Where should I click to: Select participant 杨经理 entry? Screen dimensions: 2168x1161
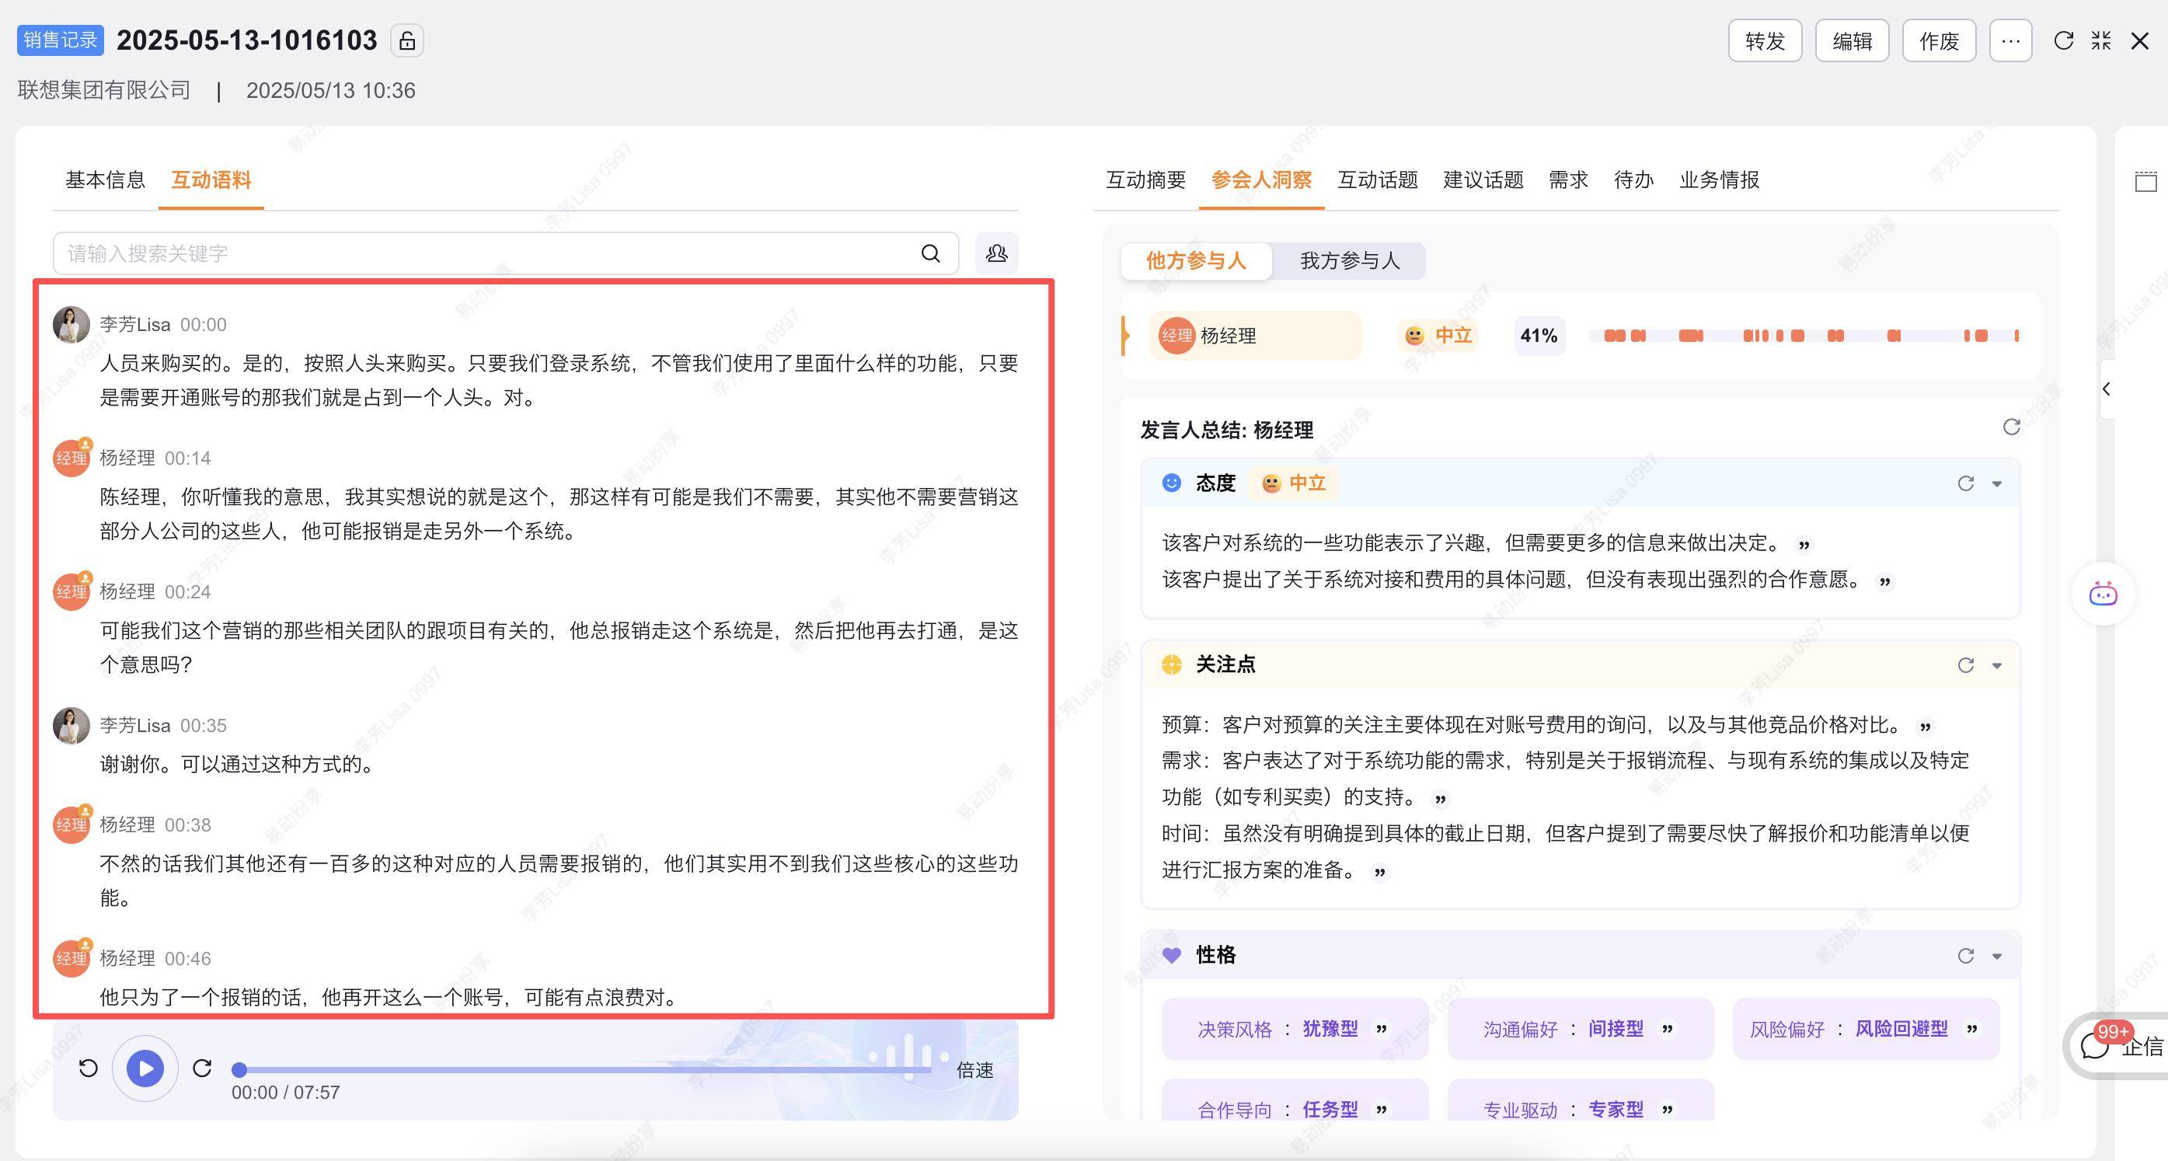(1254, 336)
